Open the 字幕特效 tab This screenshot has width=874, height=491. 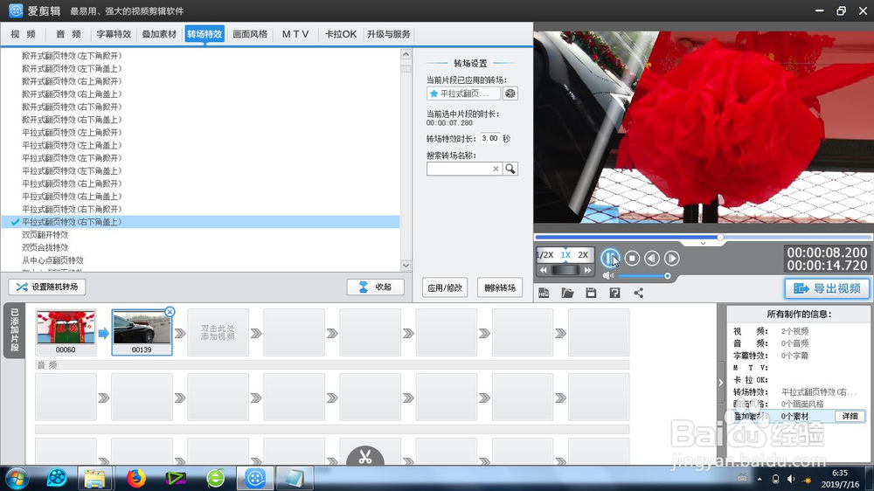pyautogui.click(x=114, y=34)
